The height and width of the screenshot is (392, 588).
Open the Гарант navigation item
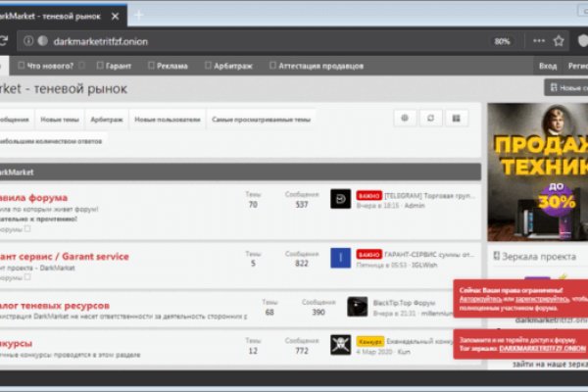117,66
